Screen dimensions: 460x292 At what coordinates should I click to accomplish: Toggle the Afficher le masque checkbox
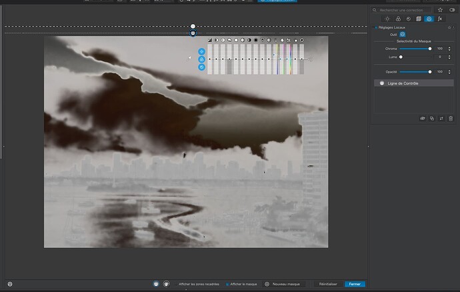227,284
